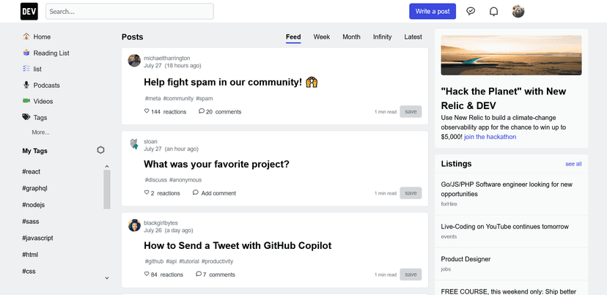This screenshot has height=295, width=607.
Task: Open the Hack the Planet banner image
Action: pos(511,55)
